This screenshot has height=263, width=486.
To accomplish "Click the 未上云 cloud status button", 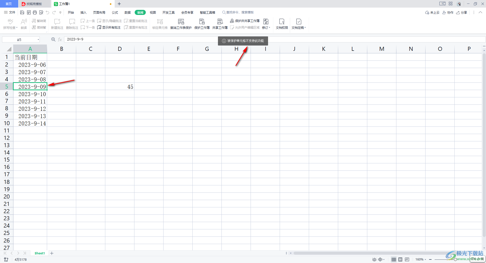I will coord(432,12).
